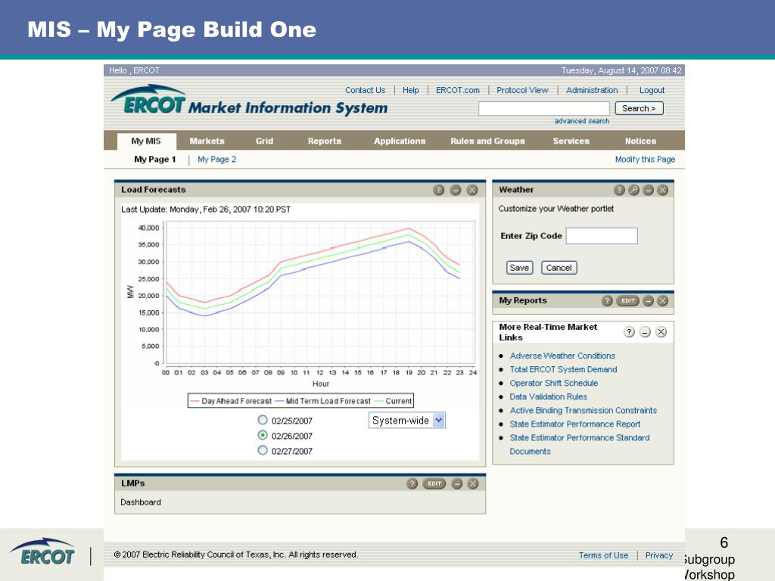The width and height of the screenshot is (775, 581).
Task: Select the 02/26/2007 radio button
Action: 263,435
